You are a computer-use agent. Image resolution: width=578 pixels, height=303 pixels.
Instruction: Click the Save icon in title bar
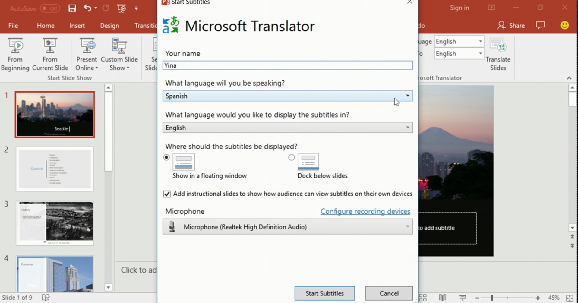click(72, 8)
